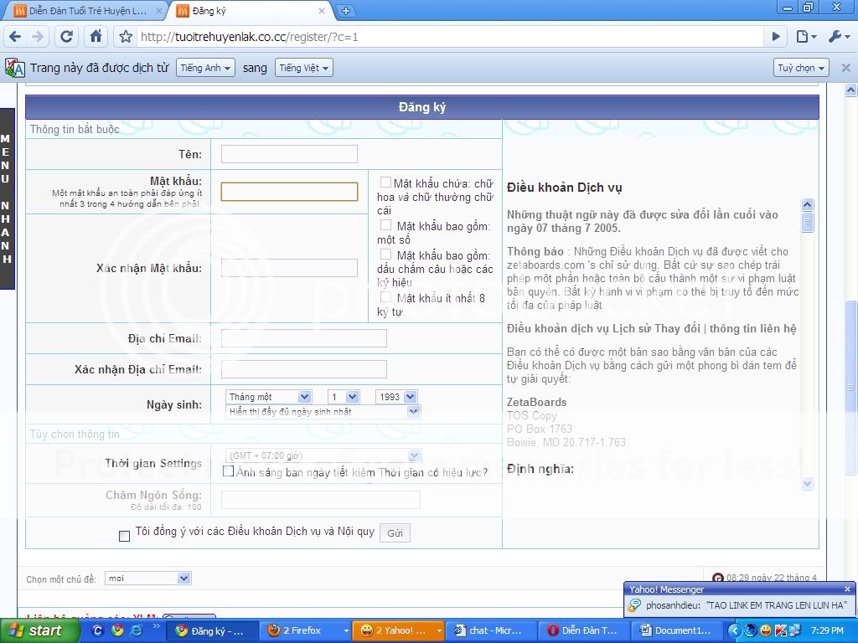Bookmark this page with star icon
This screenshot has width=858, height=643.
(x=126, y=37)
